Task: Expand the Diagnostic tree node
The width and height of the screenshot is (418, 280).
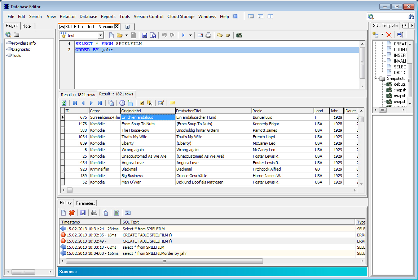Action: [x=6, y=49]
